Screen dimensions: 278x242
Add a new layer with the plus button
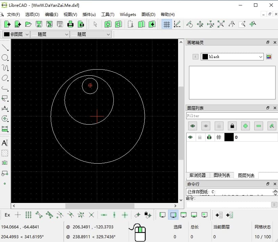click(x=245, y=126)
